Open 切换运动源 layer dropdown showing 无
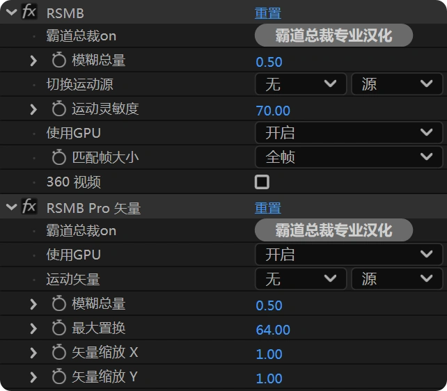Screen dimensions: 447x391 point(301,84)
